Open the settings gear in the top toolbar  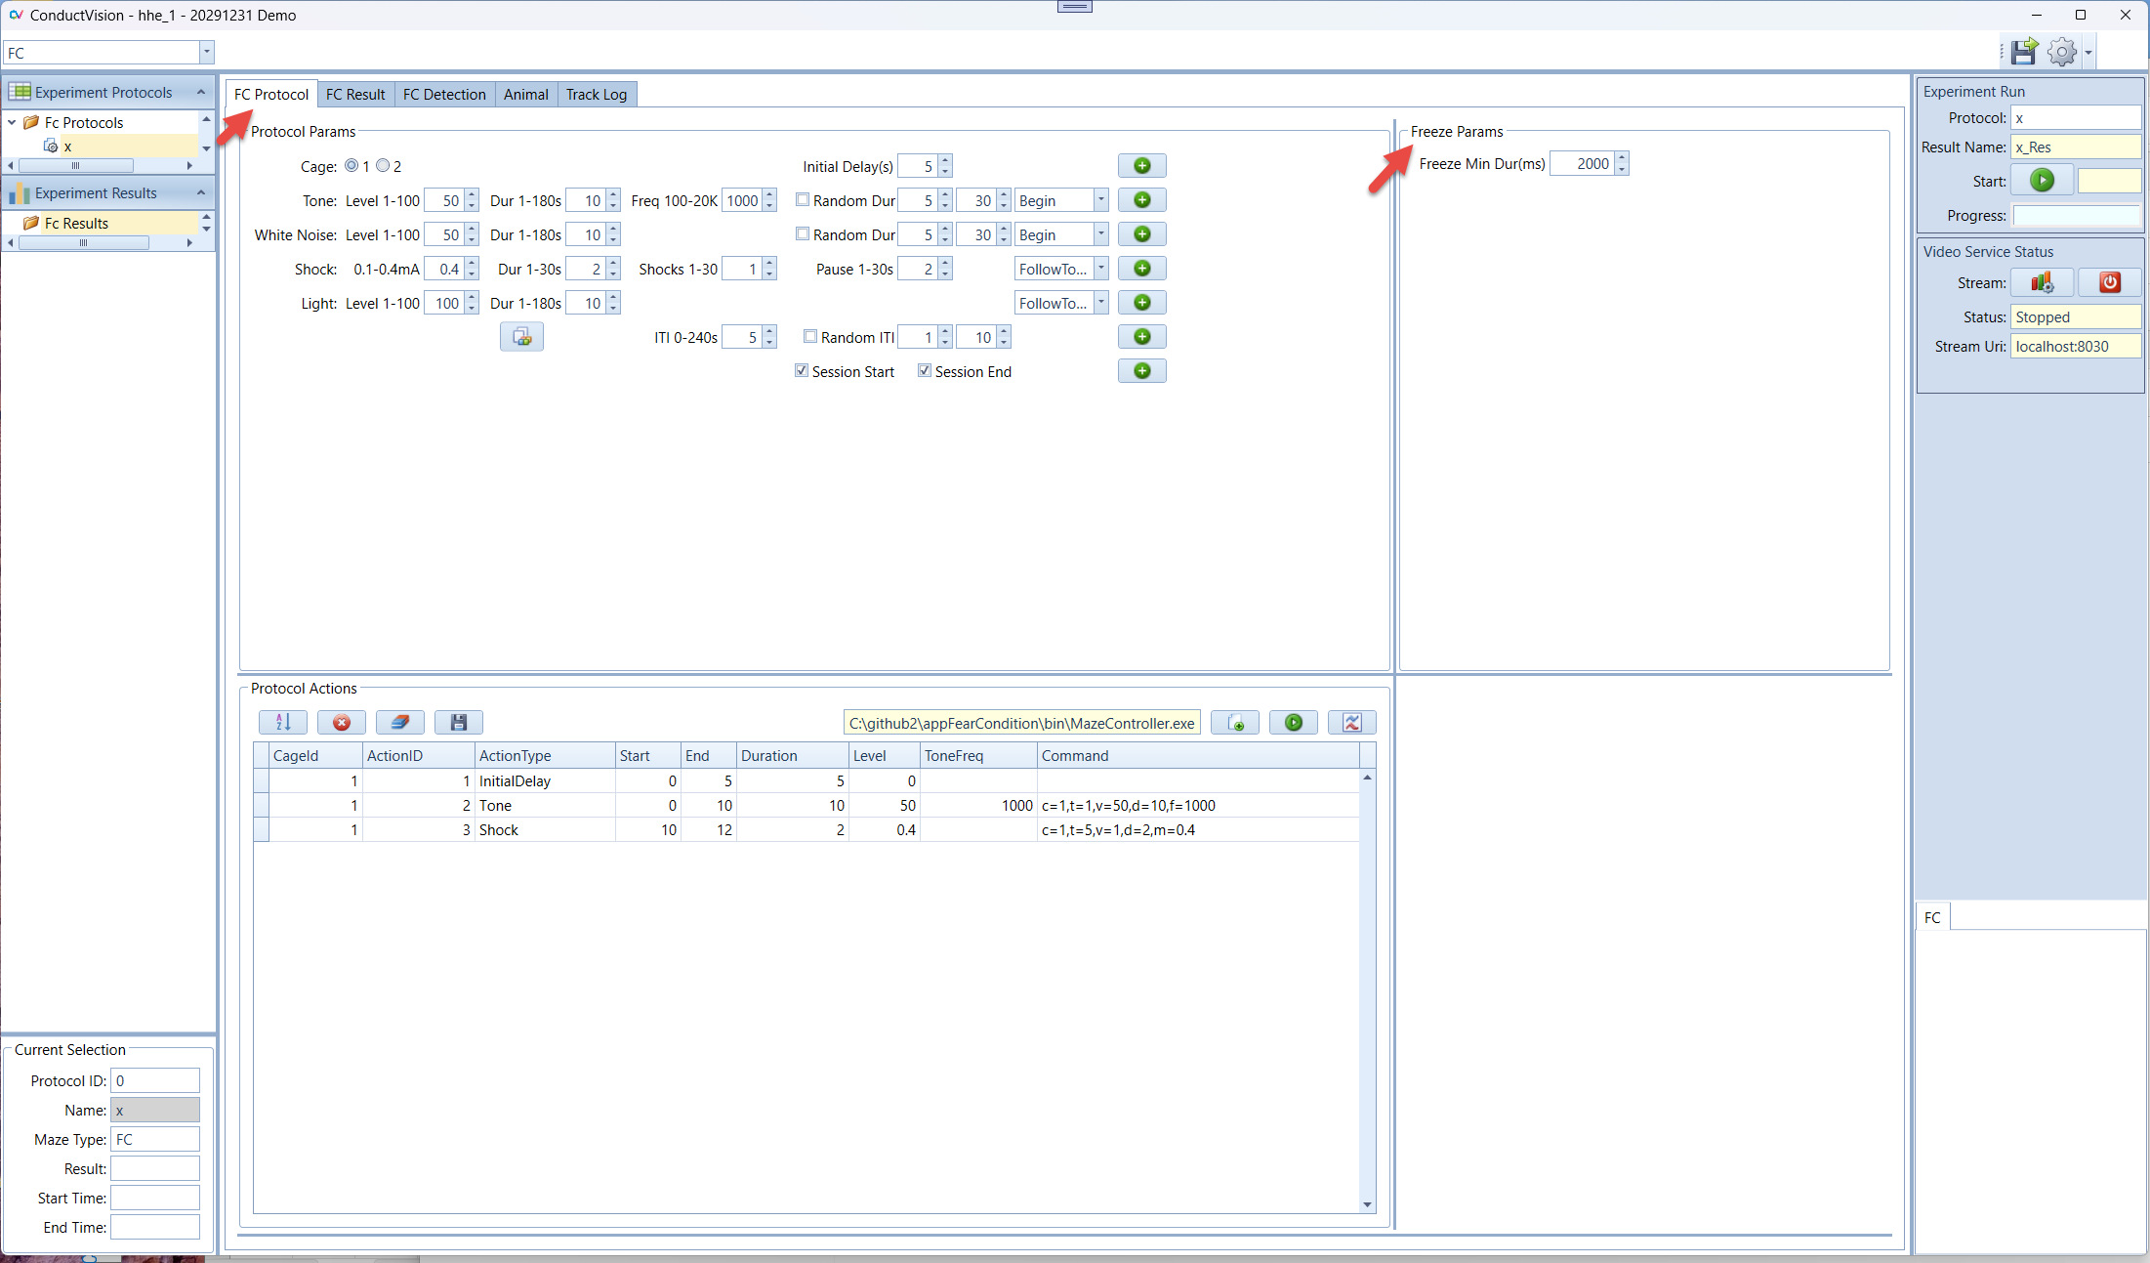tap(2062, 52)
